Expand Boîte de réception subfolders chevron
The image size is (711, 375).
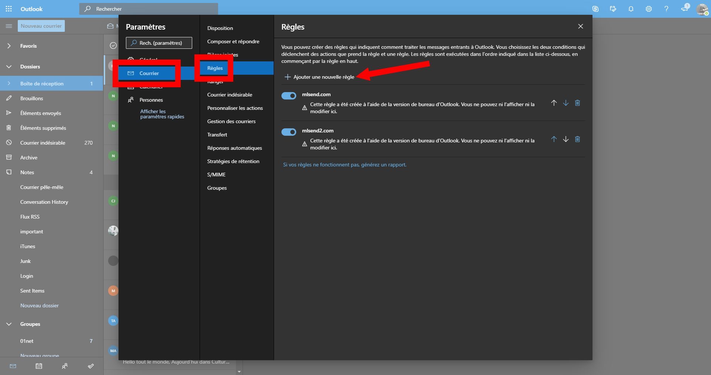pos(9,84)
